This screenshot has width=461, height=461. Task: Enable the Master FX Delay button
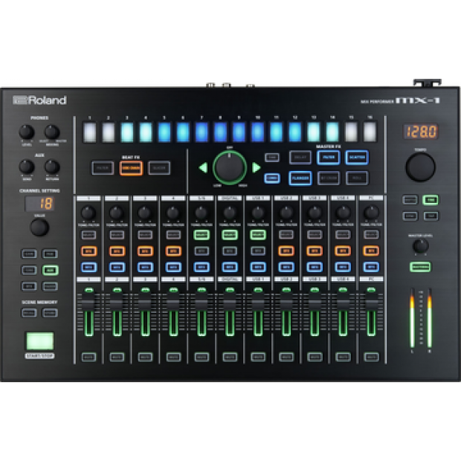300,158
